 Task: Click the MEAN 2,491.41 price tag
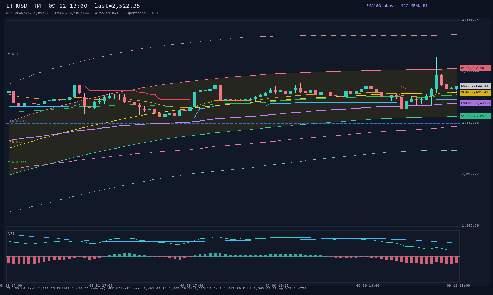click(475, 92)
